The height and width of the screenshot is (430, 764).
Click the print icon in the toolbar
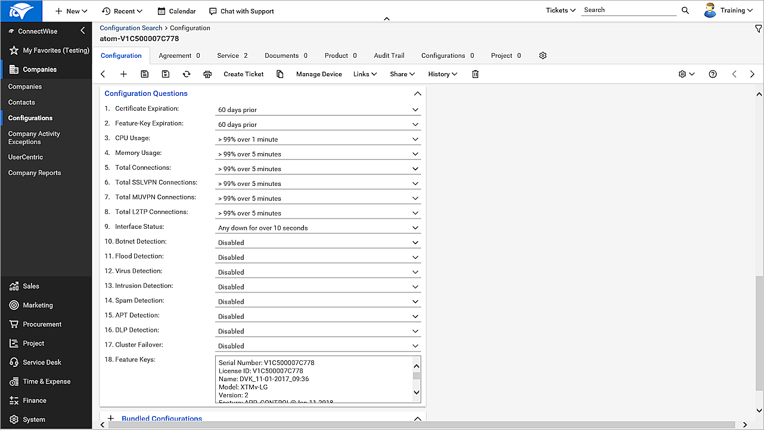pyautogui.click(x=207, y=74)
